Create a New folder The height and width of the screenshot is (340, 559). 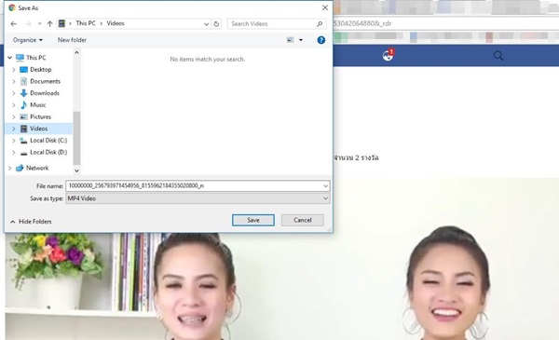(x=72, y=40)
